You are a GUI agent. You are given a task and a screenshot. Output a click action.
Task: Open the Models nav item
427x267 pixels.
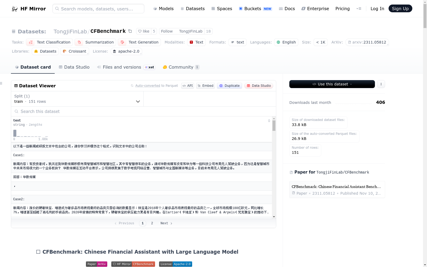pyautogui.click(x=163, y=9)
